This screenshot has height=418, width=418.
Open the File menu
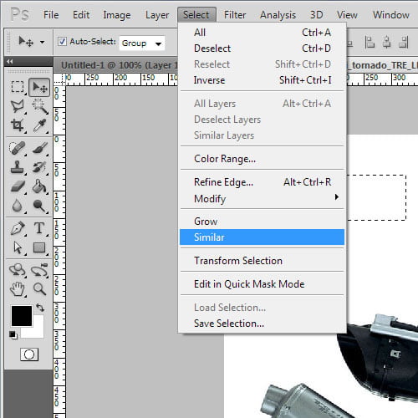pos(51,15)
